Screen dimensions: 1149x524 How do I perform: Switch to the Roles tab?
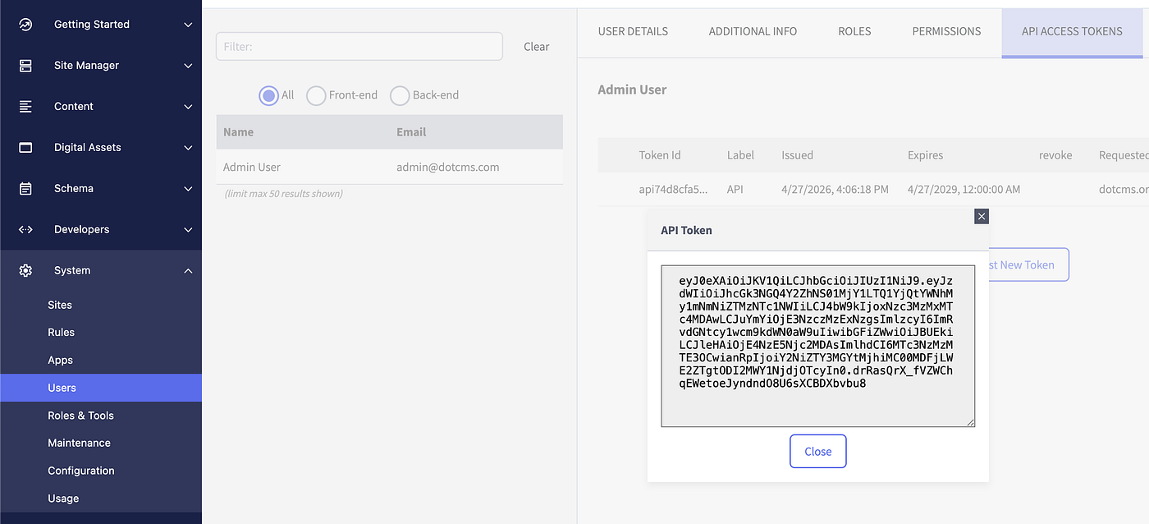tap(854, 31)
